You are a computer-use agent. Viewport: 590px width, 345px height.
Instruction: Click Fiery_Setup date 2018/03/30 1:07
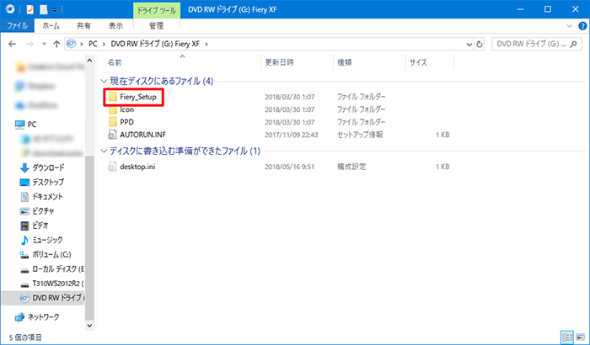289,97
